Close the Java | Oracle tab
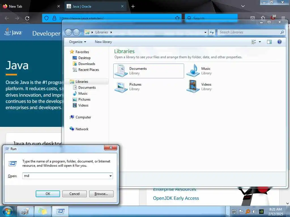Image resolution: width=290 pixels, height=217 pixels. pos(122,6)
